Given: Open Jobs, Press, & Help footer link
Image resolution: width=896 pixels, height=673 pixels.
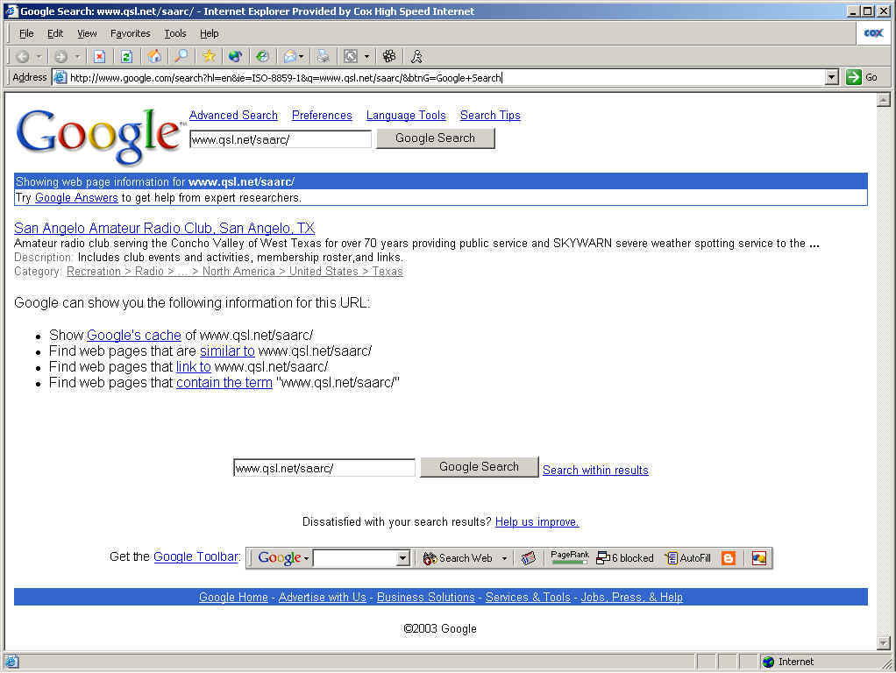Looking at the screenshot, I should pos(632,597).
